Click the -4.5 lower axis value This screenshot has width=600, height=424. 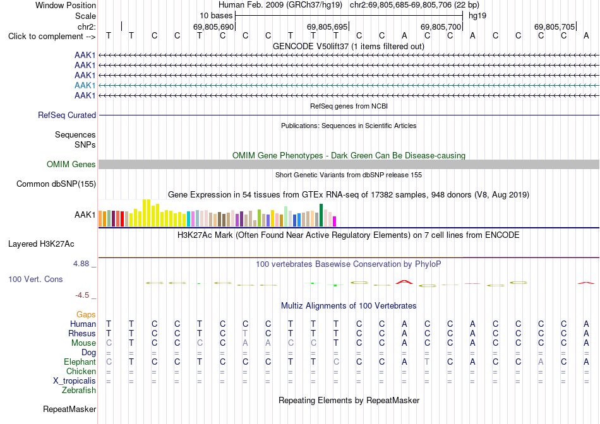82,295
